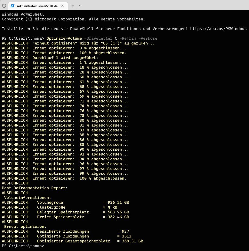Close the Administrator: PowerShell tab
The width and height of the screenshot is (249, 251).
[x=62, y=5]
